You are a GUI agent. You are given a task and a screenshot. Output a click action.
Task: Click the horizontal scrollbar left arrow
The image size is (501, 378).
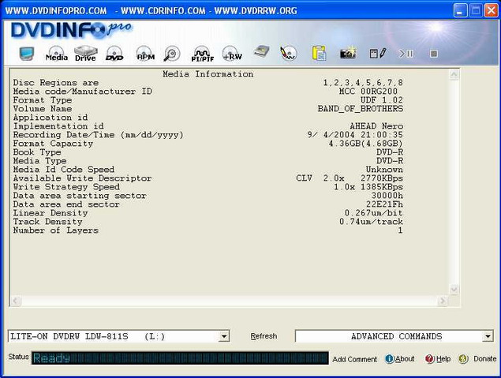(x=16, y=301)
